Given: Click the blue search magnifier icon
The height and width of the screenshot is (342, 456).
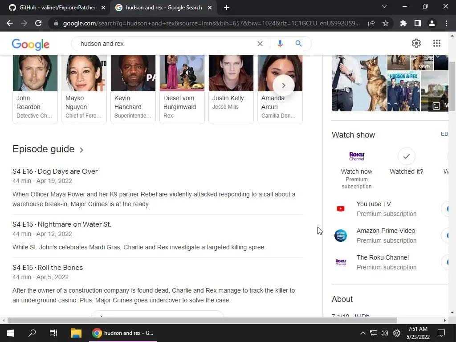Looking at the screenshot, I should coord(298,43).
